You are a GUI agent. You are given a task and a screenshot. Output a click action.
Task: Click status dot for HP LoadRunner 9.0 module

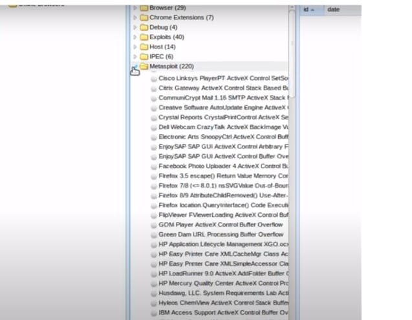pyautogui.click(x=154, y=274)
